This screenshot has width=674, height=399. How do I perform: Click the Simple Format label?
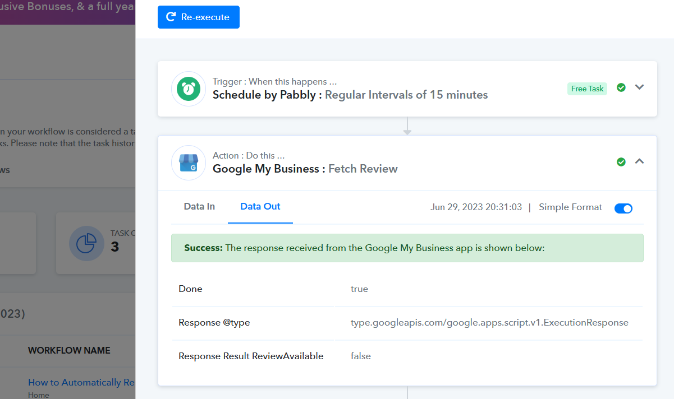click(570, 207)
